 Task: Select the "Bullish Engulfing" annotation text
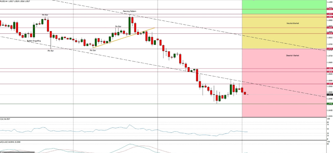[34, 41]
